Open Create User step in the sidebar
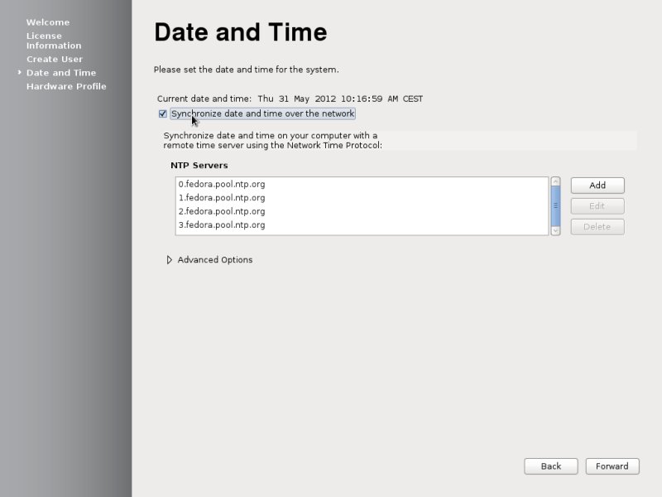The height and width of the screenshot is (497, 662). point(55,59)
